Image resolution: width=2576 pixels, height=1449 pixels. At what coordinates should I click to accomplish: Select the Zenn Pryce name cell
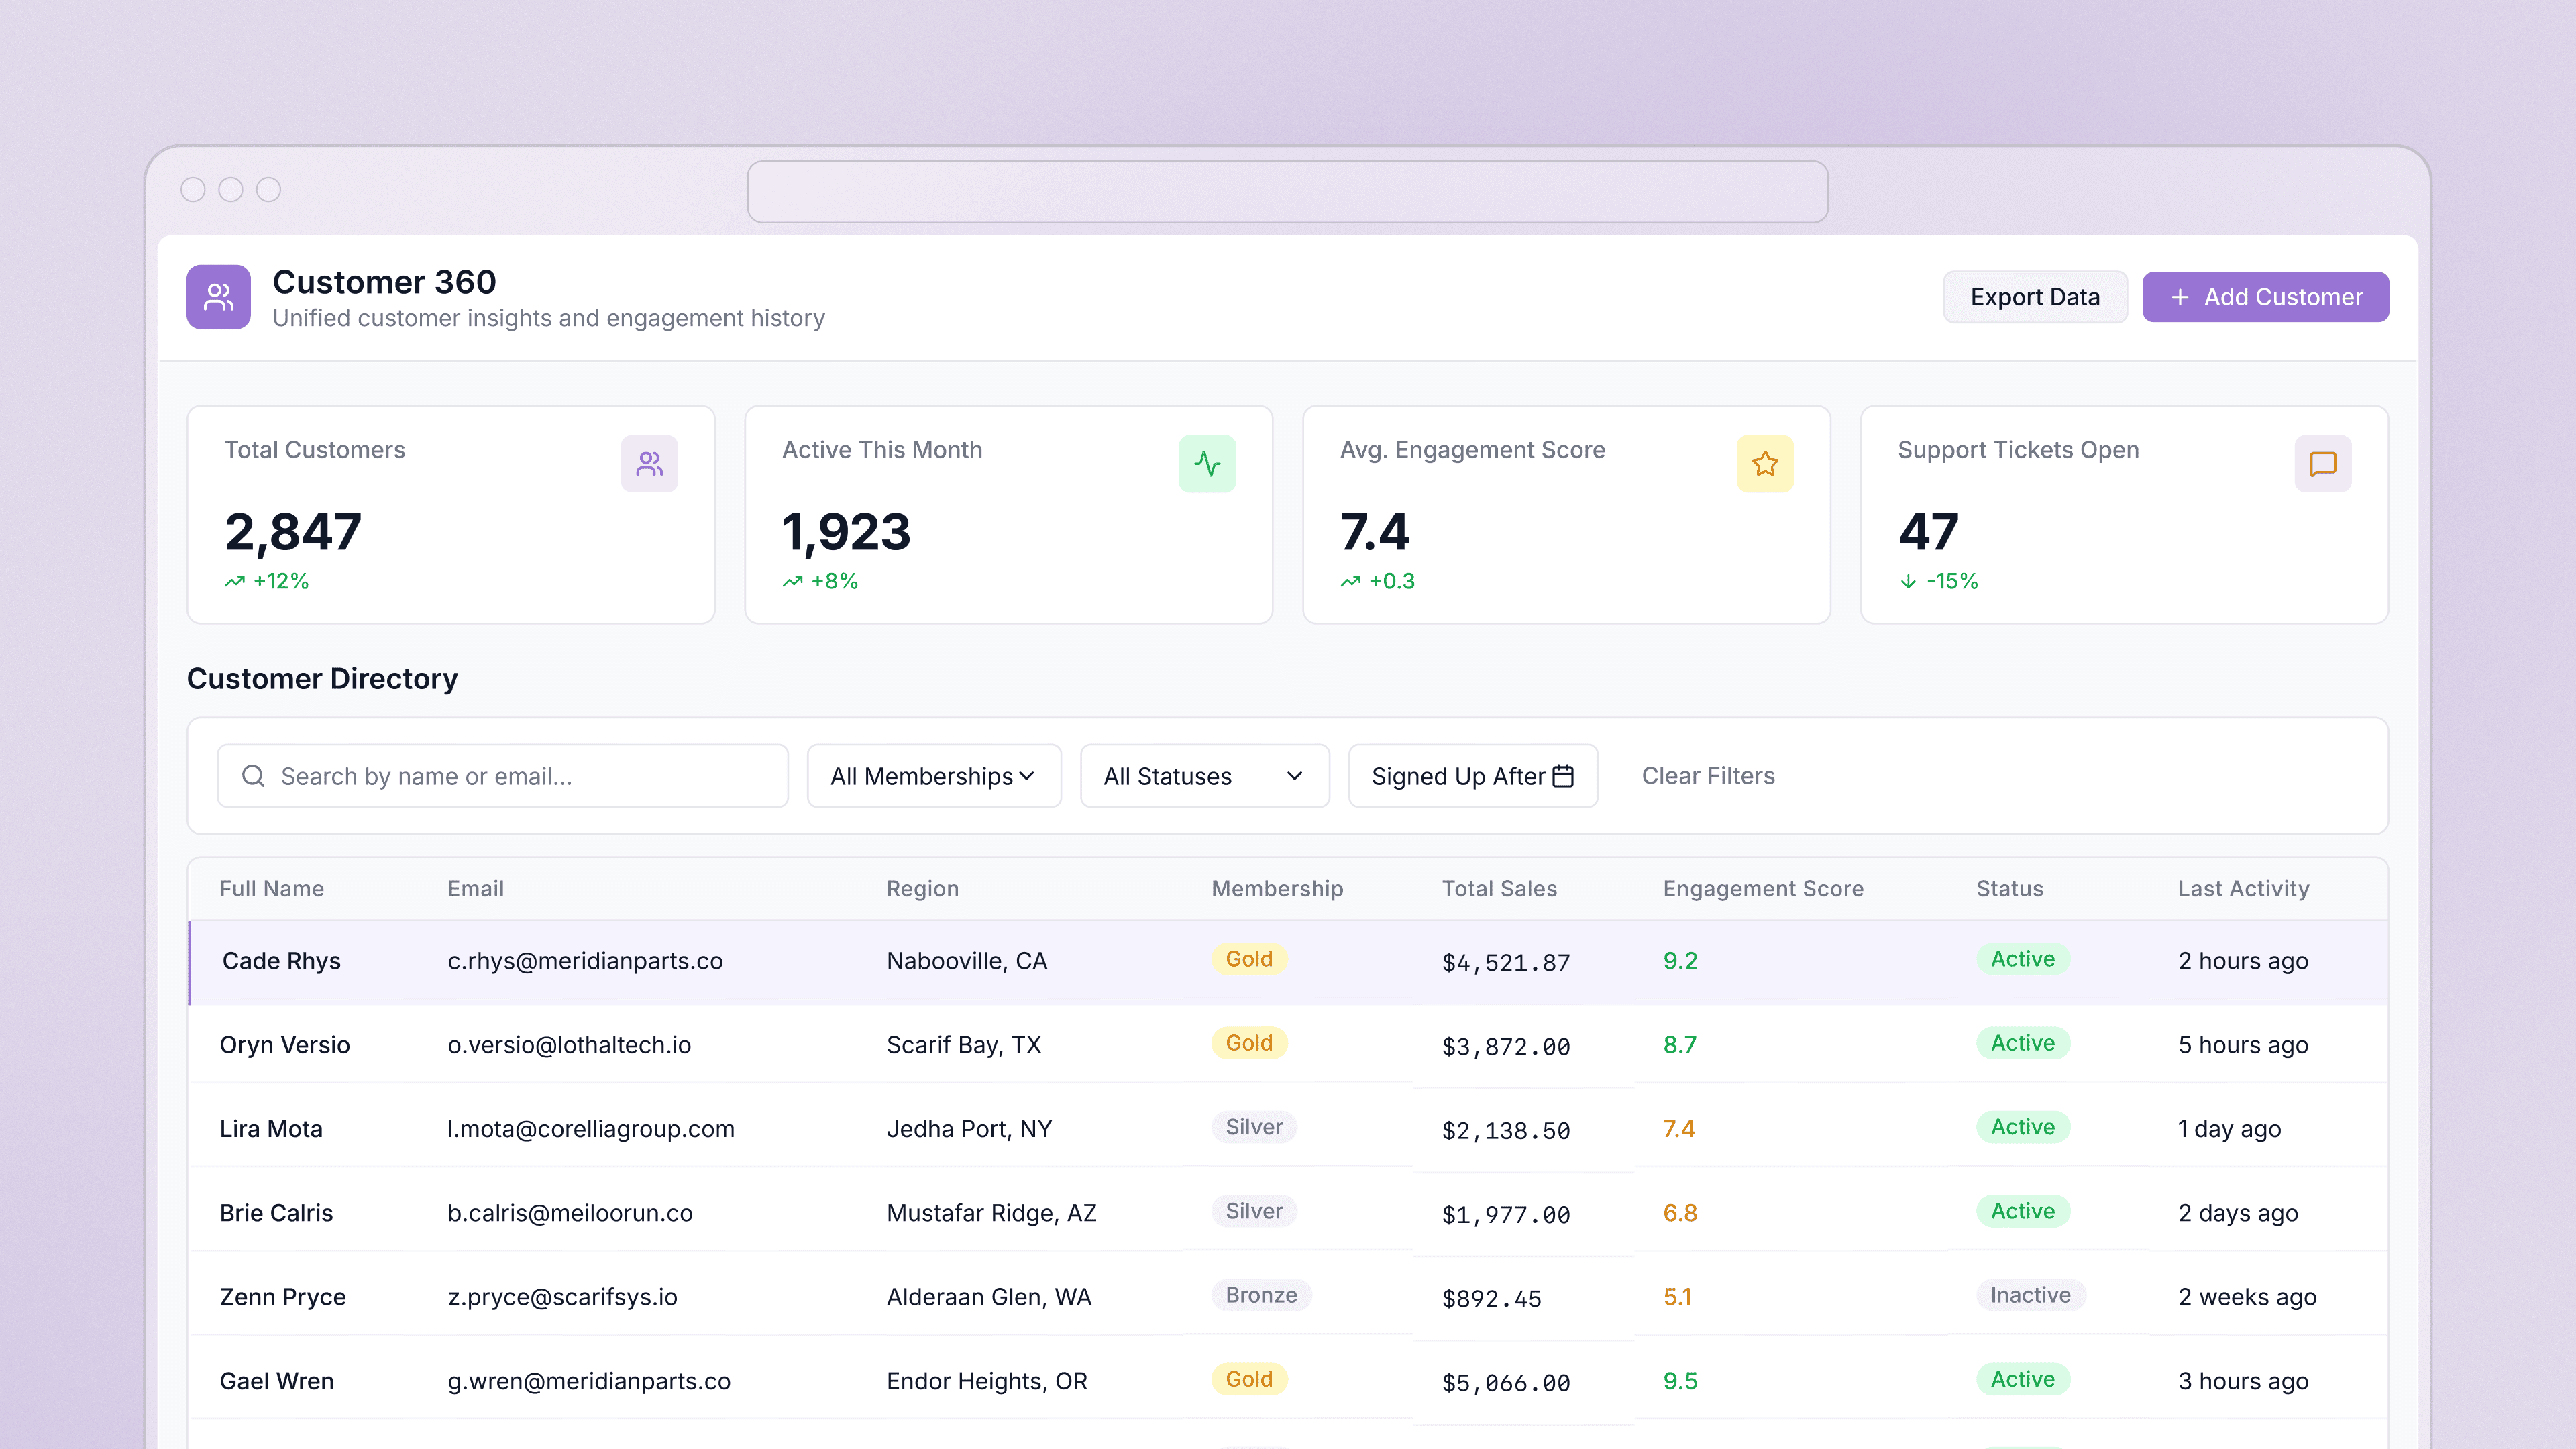click(283, 1297)
